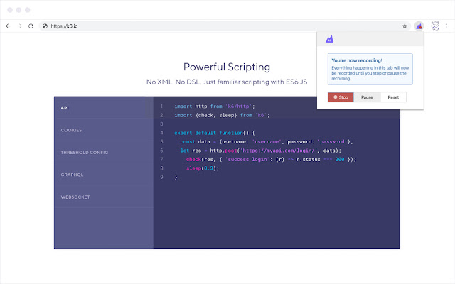Click the browser forward arrow
455x284 pixels.
[x=19, y=26]
